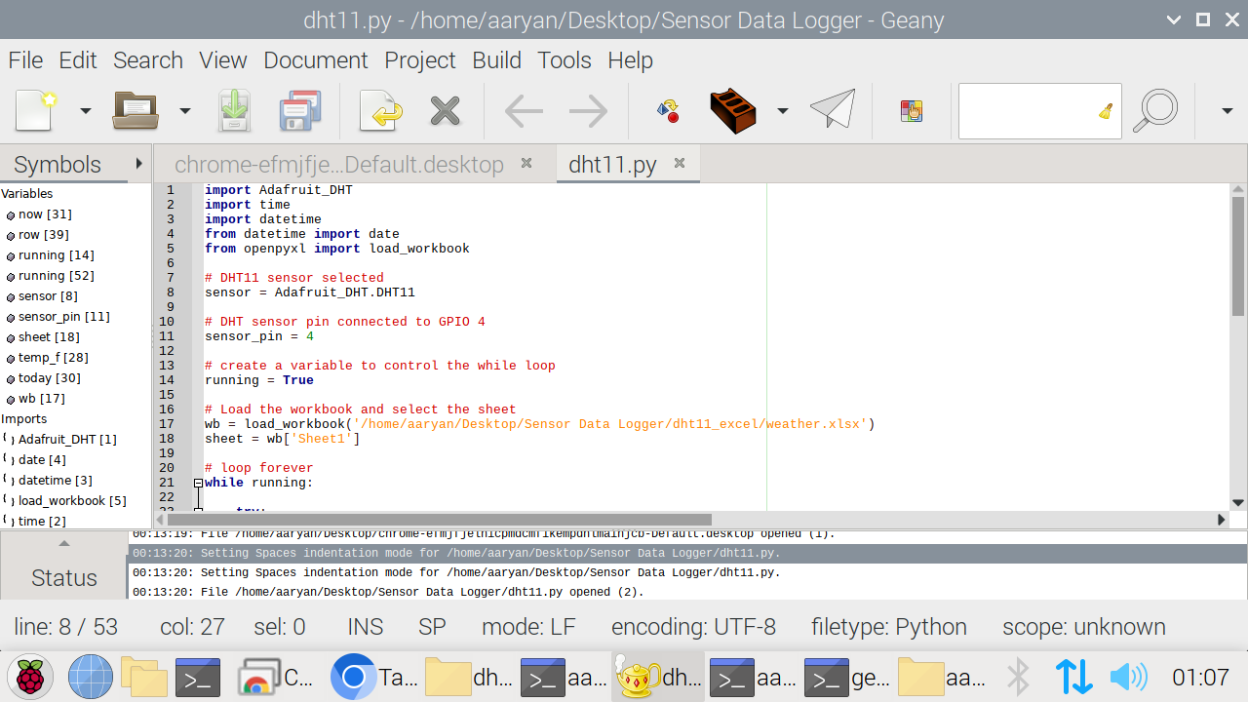
Task: Launch web browser globe icon in taskbar
Action: pyautogui.click(x=91, y=677)
